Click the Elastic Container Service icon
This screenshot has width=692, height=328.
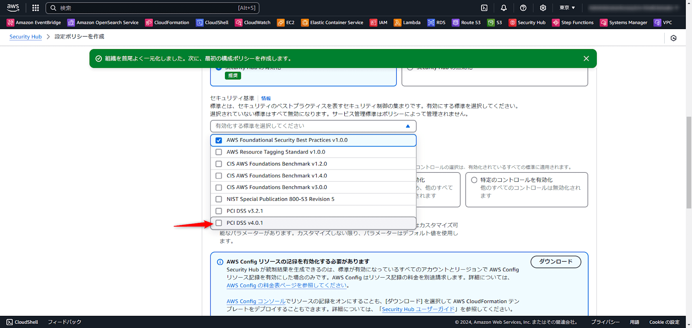(305, 22)
